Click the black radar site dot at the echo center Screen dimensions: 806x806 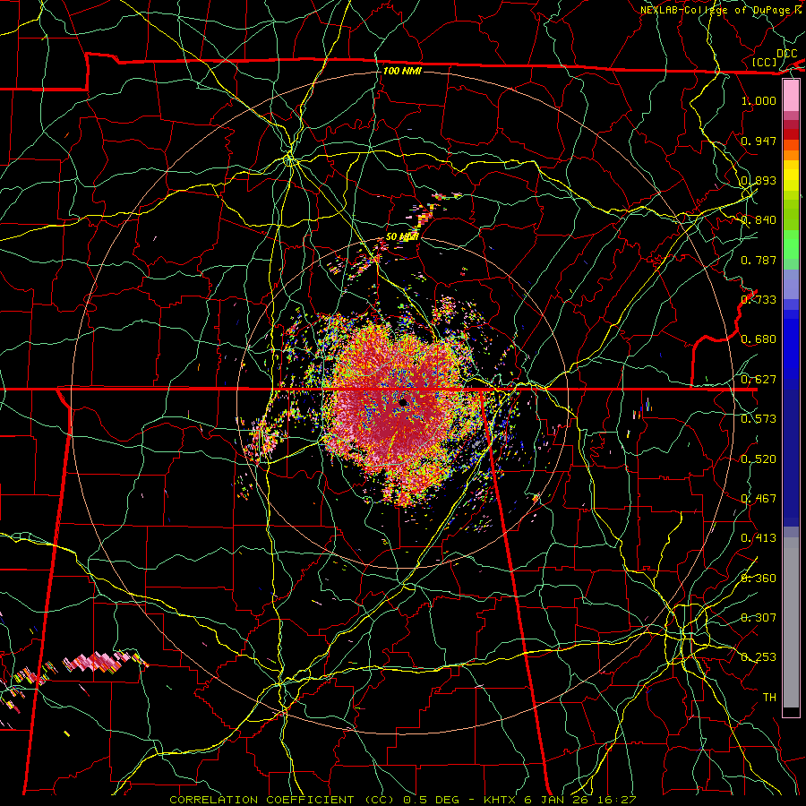pyautogui.click(x=404, y=401)
